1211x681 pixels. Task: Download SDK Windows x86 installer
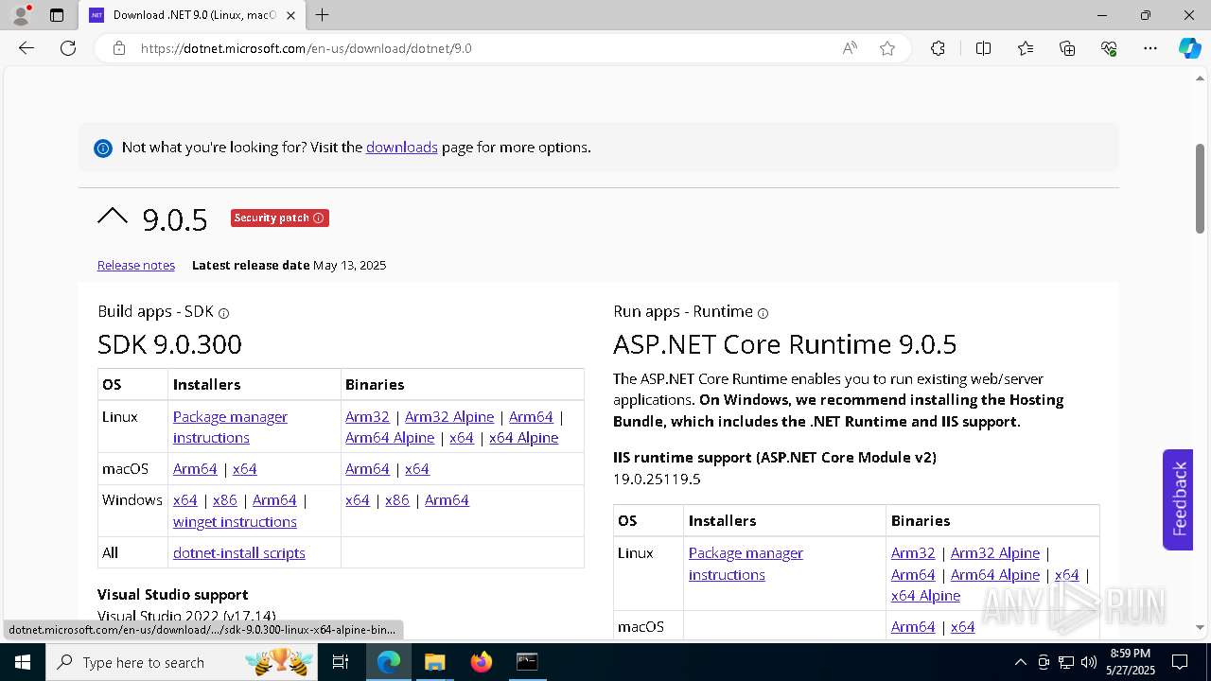point(225,499)
